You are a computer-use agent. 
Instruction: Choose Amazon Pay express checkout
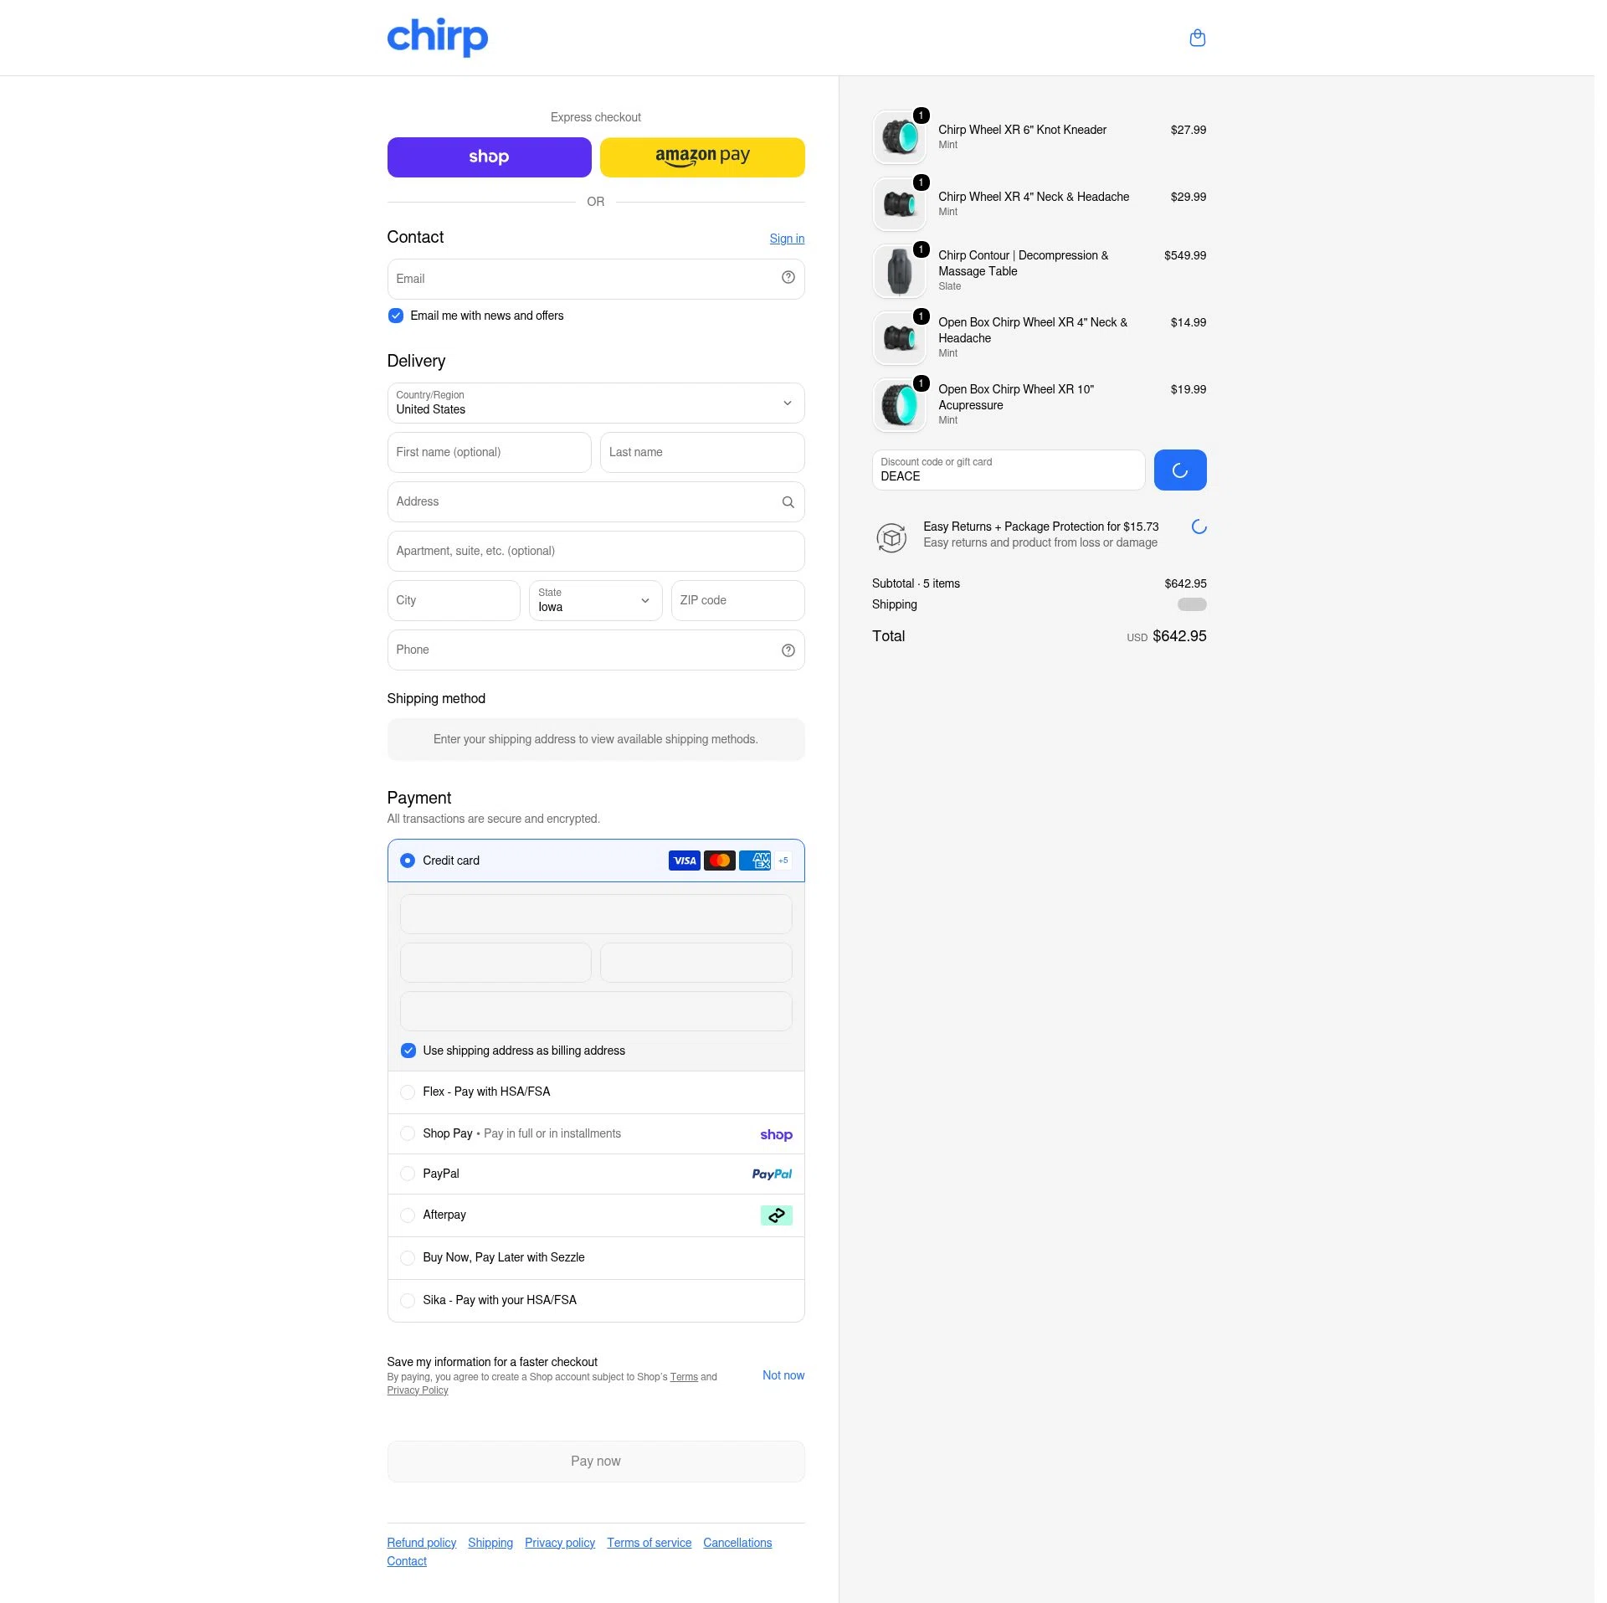click(702, 157)
